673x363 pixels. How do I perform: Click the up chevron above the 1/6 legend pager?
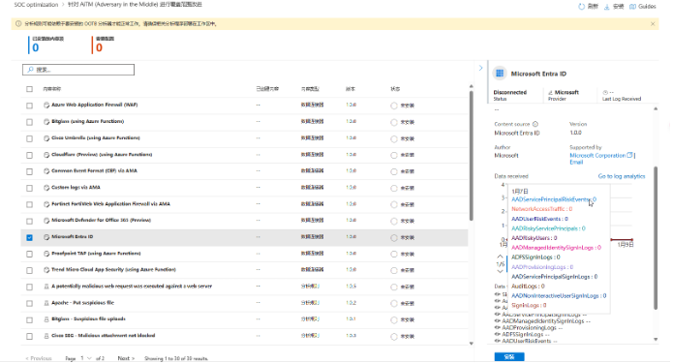coord(500,257)
